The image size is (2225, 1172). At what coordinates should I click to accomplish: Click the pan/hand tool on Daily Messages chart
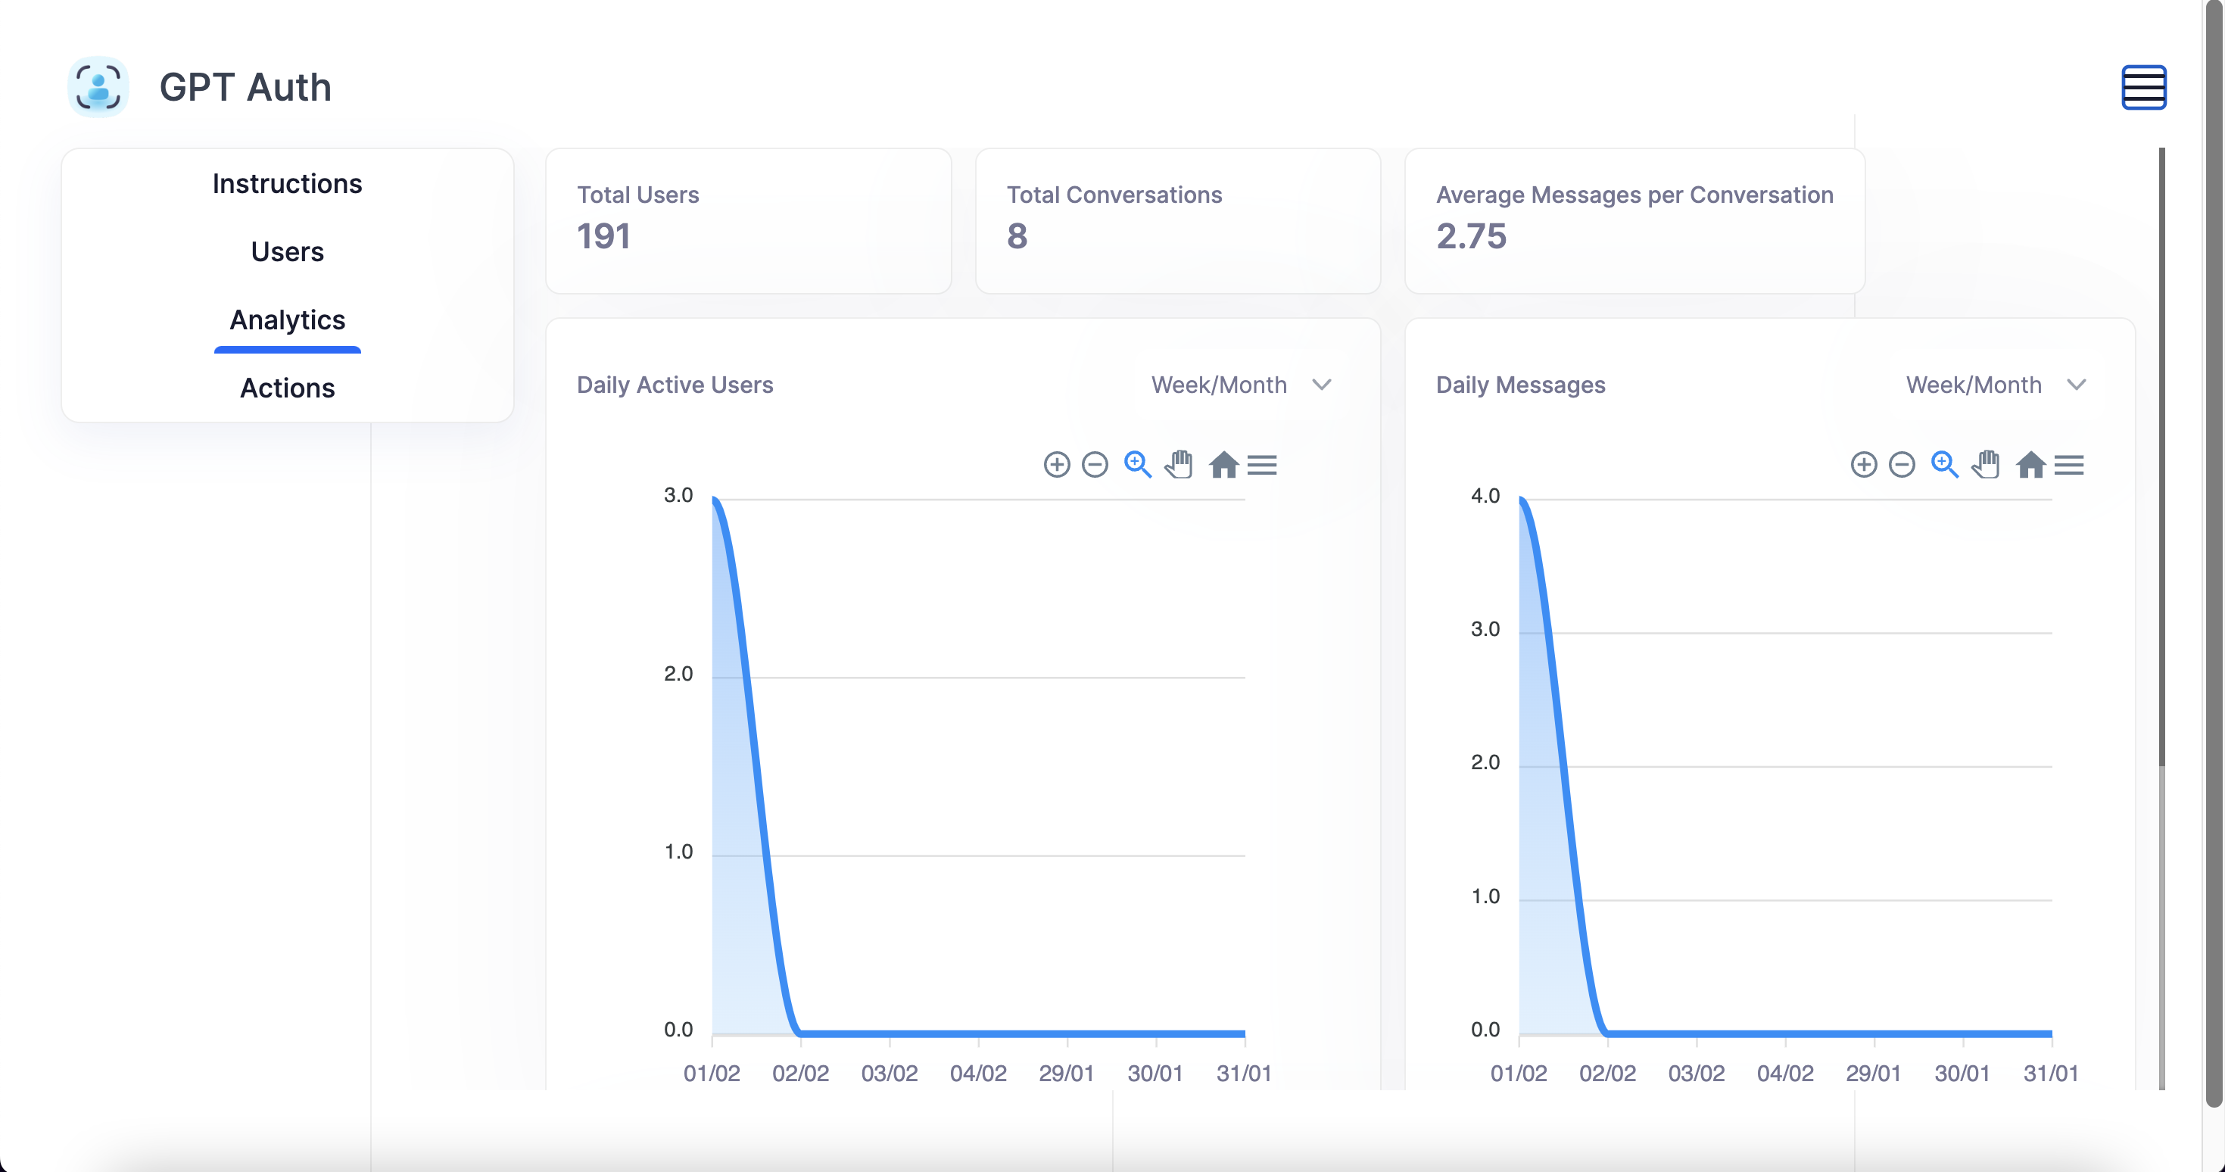pyautogui.click(x=1985, y=466)
